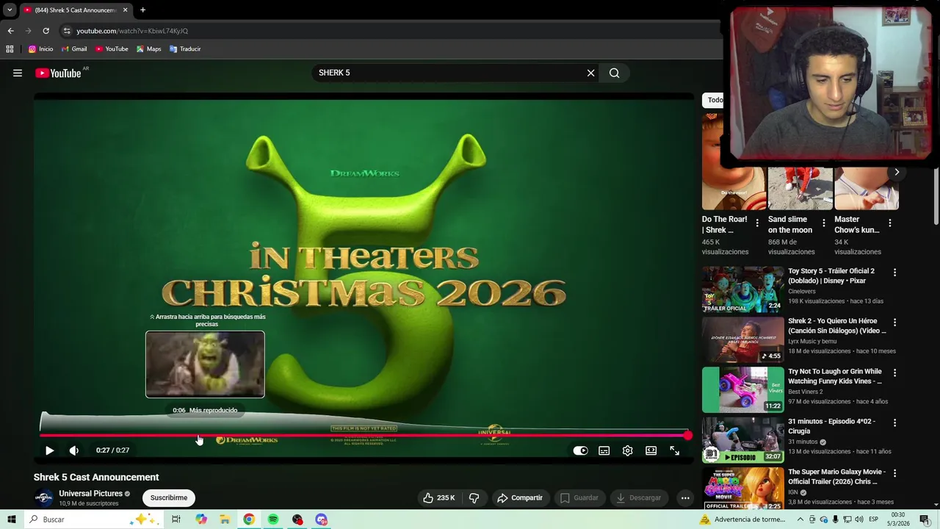Reload the page
The height and width of the screenshot is (529, 940).
[46, 31]
